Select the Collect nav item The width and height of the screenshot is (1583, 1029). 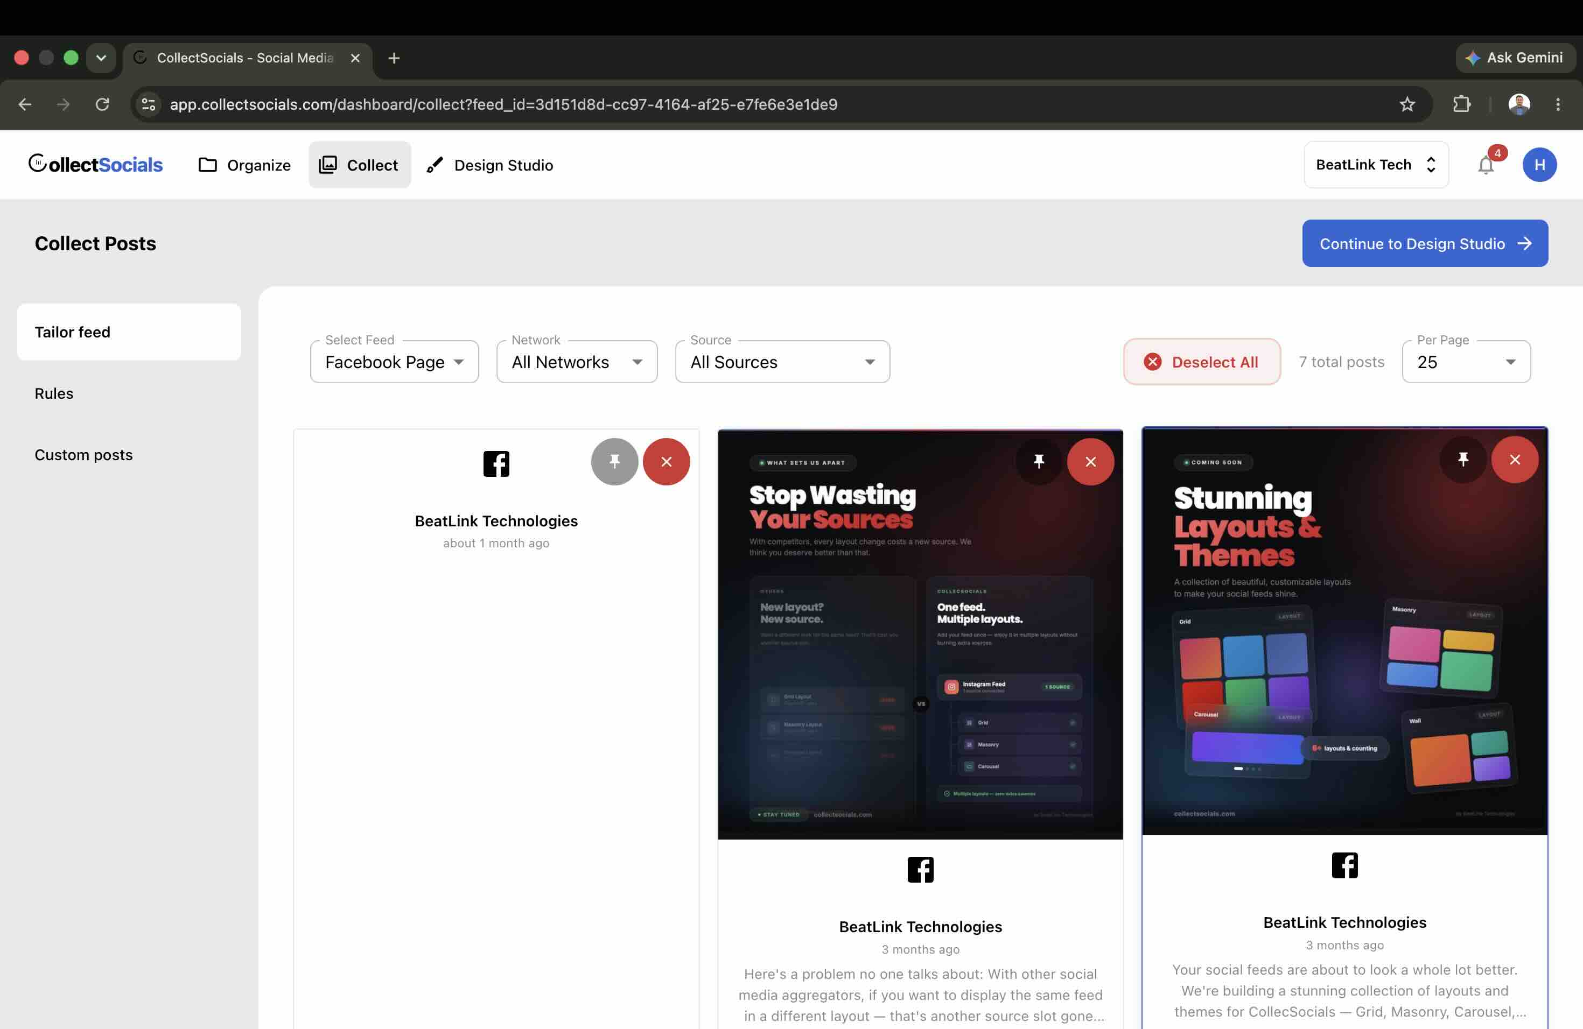(x=359, y=165)
